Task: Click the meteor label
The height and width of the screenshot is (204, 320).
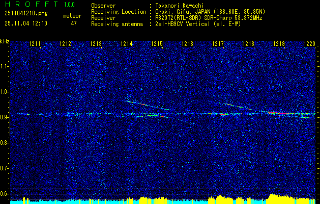Action: click(x=72, y=16)
